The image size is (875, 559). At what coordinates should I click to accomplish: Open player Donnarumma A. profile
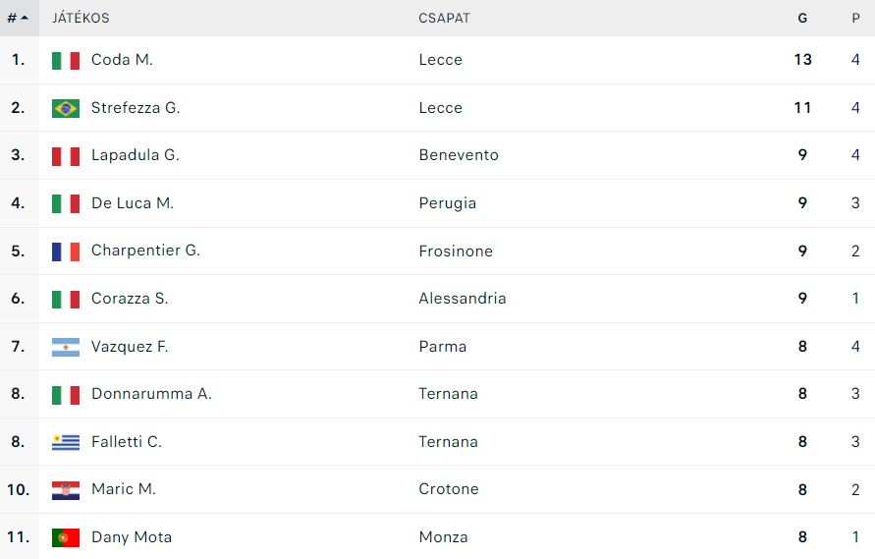(x=151, y=394)
